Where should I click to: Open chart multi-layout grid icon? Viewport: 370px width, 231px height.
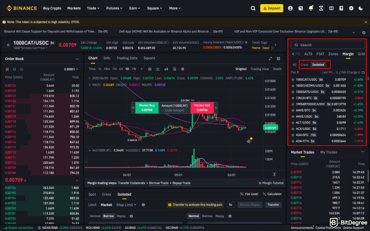(278, 58)
